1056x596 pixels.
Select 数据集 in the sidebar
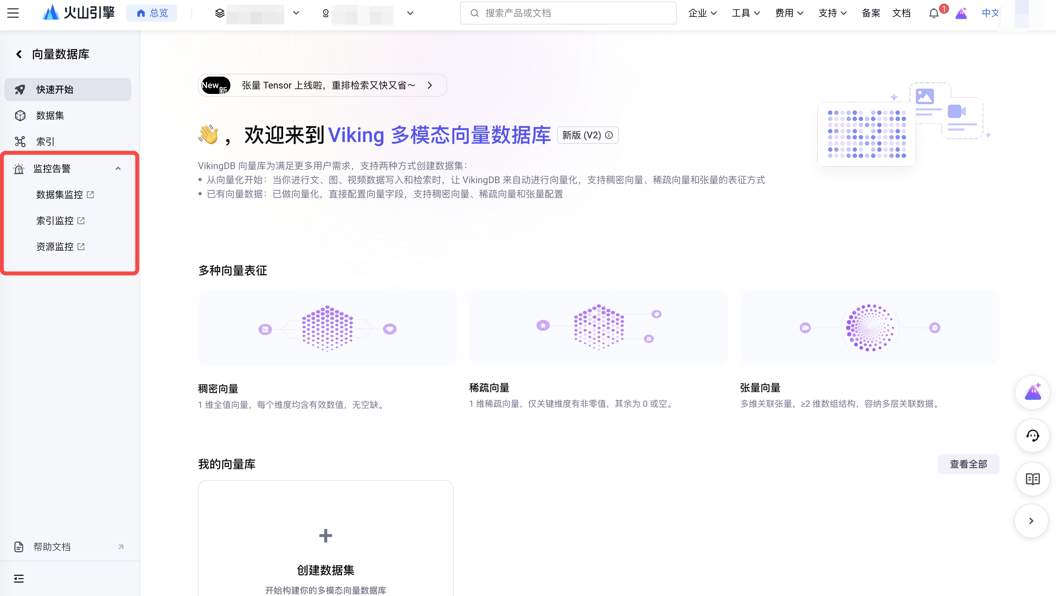(x=50, y=116)
